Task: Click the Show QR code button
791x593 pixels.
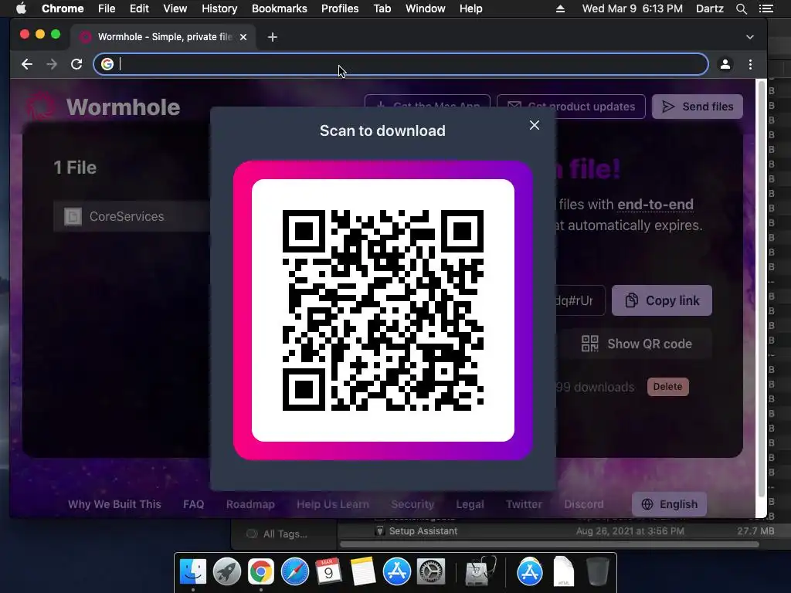Action: (x=637, y=344)
